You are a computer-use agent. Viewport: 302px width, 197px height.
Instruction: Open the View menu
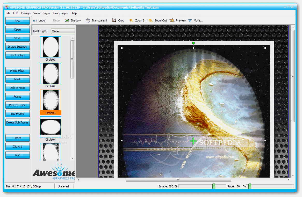(x=37, y=13)
